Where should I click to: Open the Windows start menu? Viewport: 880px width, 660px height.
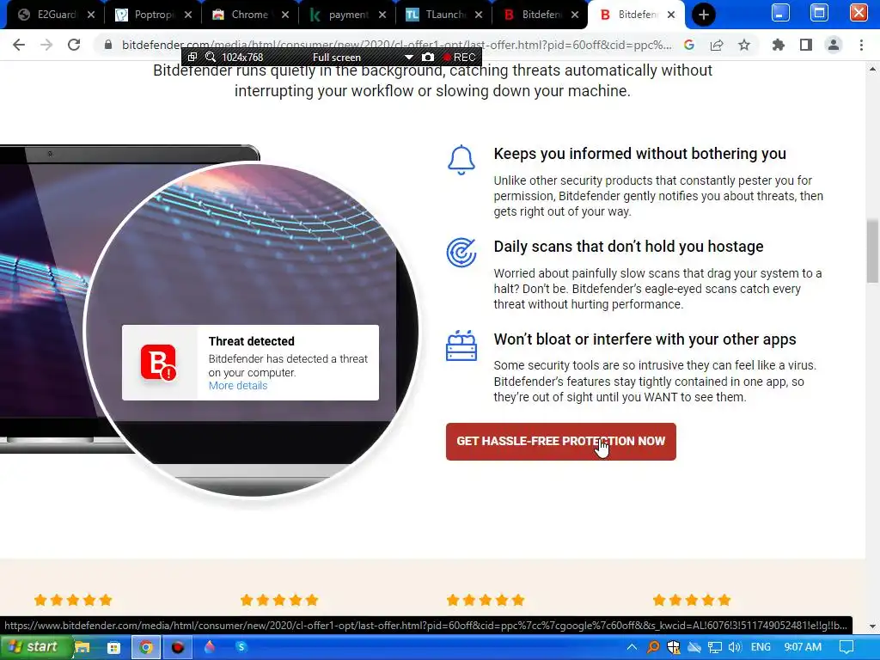35,647
